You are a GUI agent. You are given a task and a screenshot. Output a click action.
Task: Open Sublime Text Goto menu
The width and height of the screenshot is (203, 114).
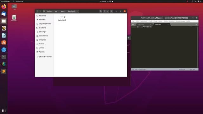pyautogui.click(x=160, y=21)
